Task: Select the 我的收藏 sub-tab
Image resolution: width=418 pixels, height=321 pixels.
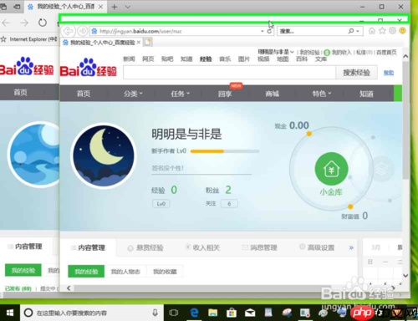Action: click(x=165, y=272)
